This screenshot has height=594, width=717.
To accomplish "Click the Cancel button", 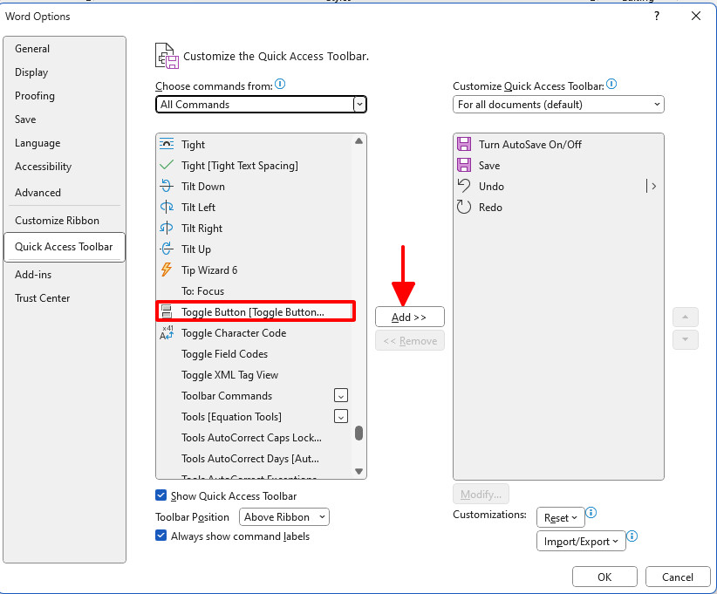I will 678,577.
